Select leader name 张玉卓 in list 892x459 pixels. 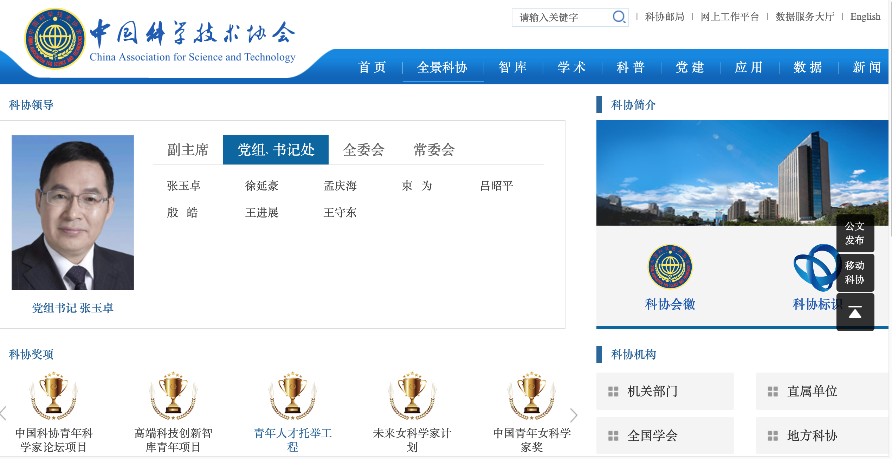coord(184,186)
